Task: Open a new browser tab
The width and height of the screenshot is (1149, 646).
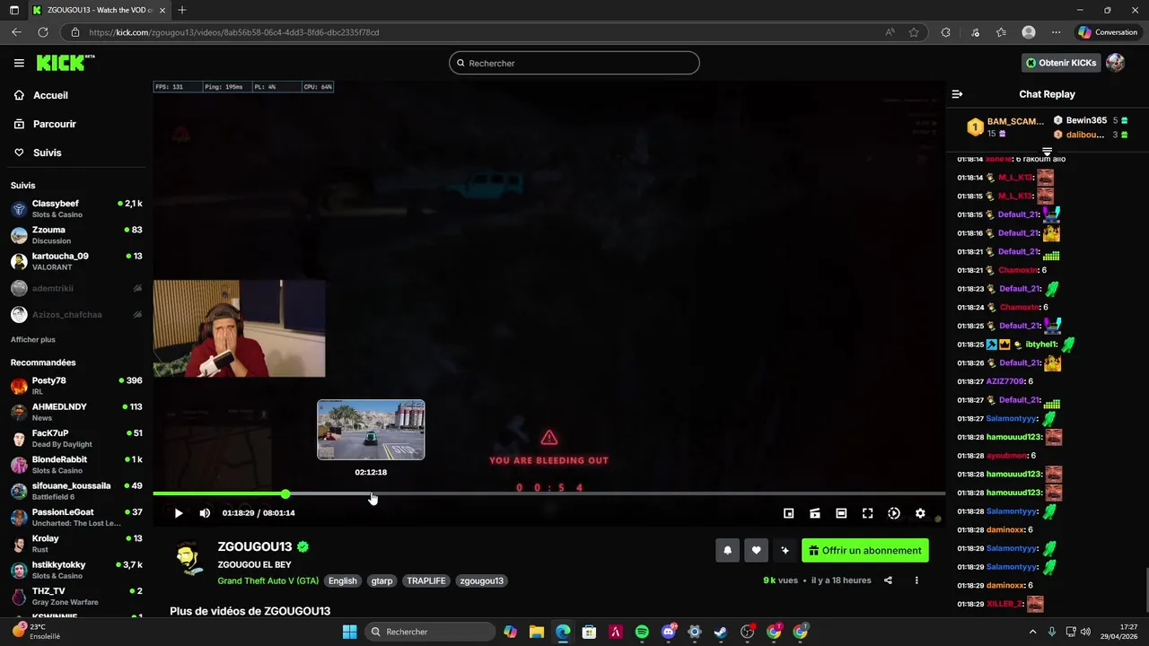Action: coord(182,10)
